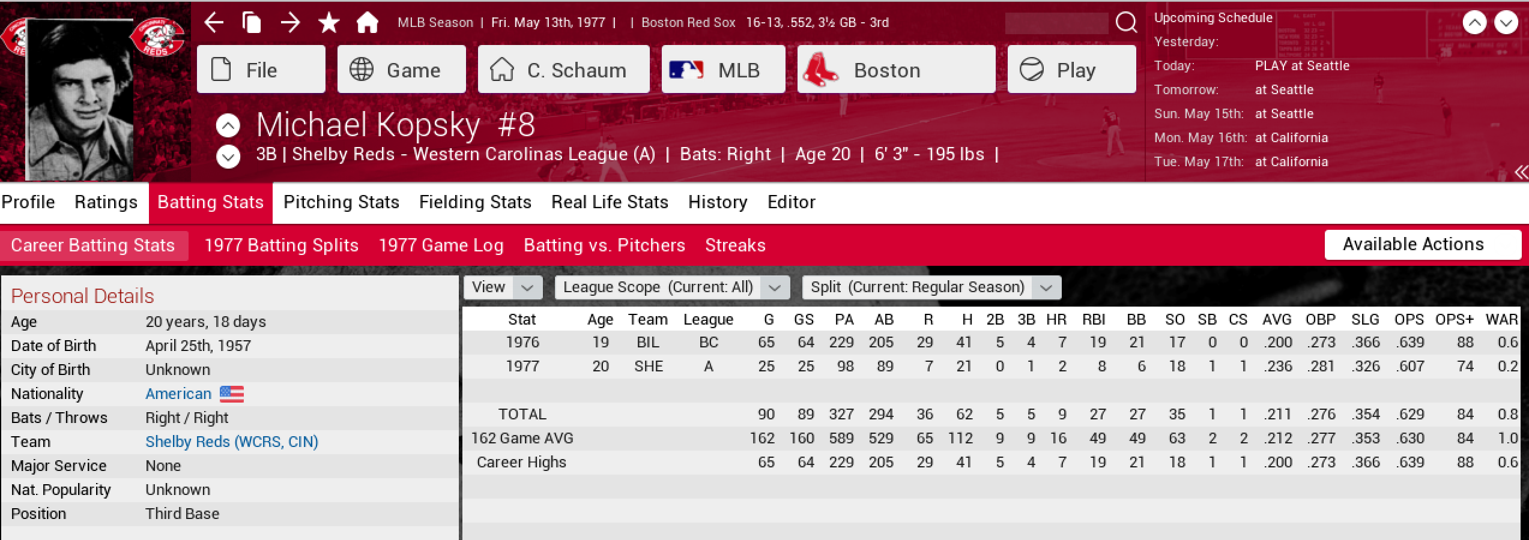Open the Split Regular Season dropdown
This screenshot has height=540, width=1529.
931,287
